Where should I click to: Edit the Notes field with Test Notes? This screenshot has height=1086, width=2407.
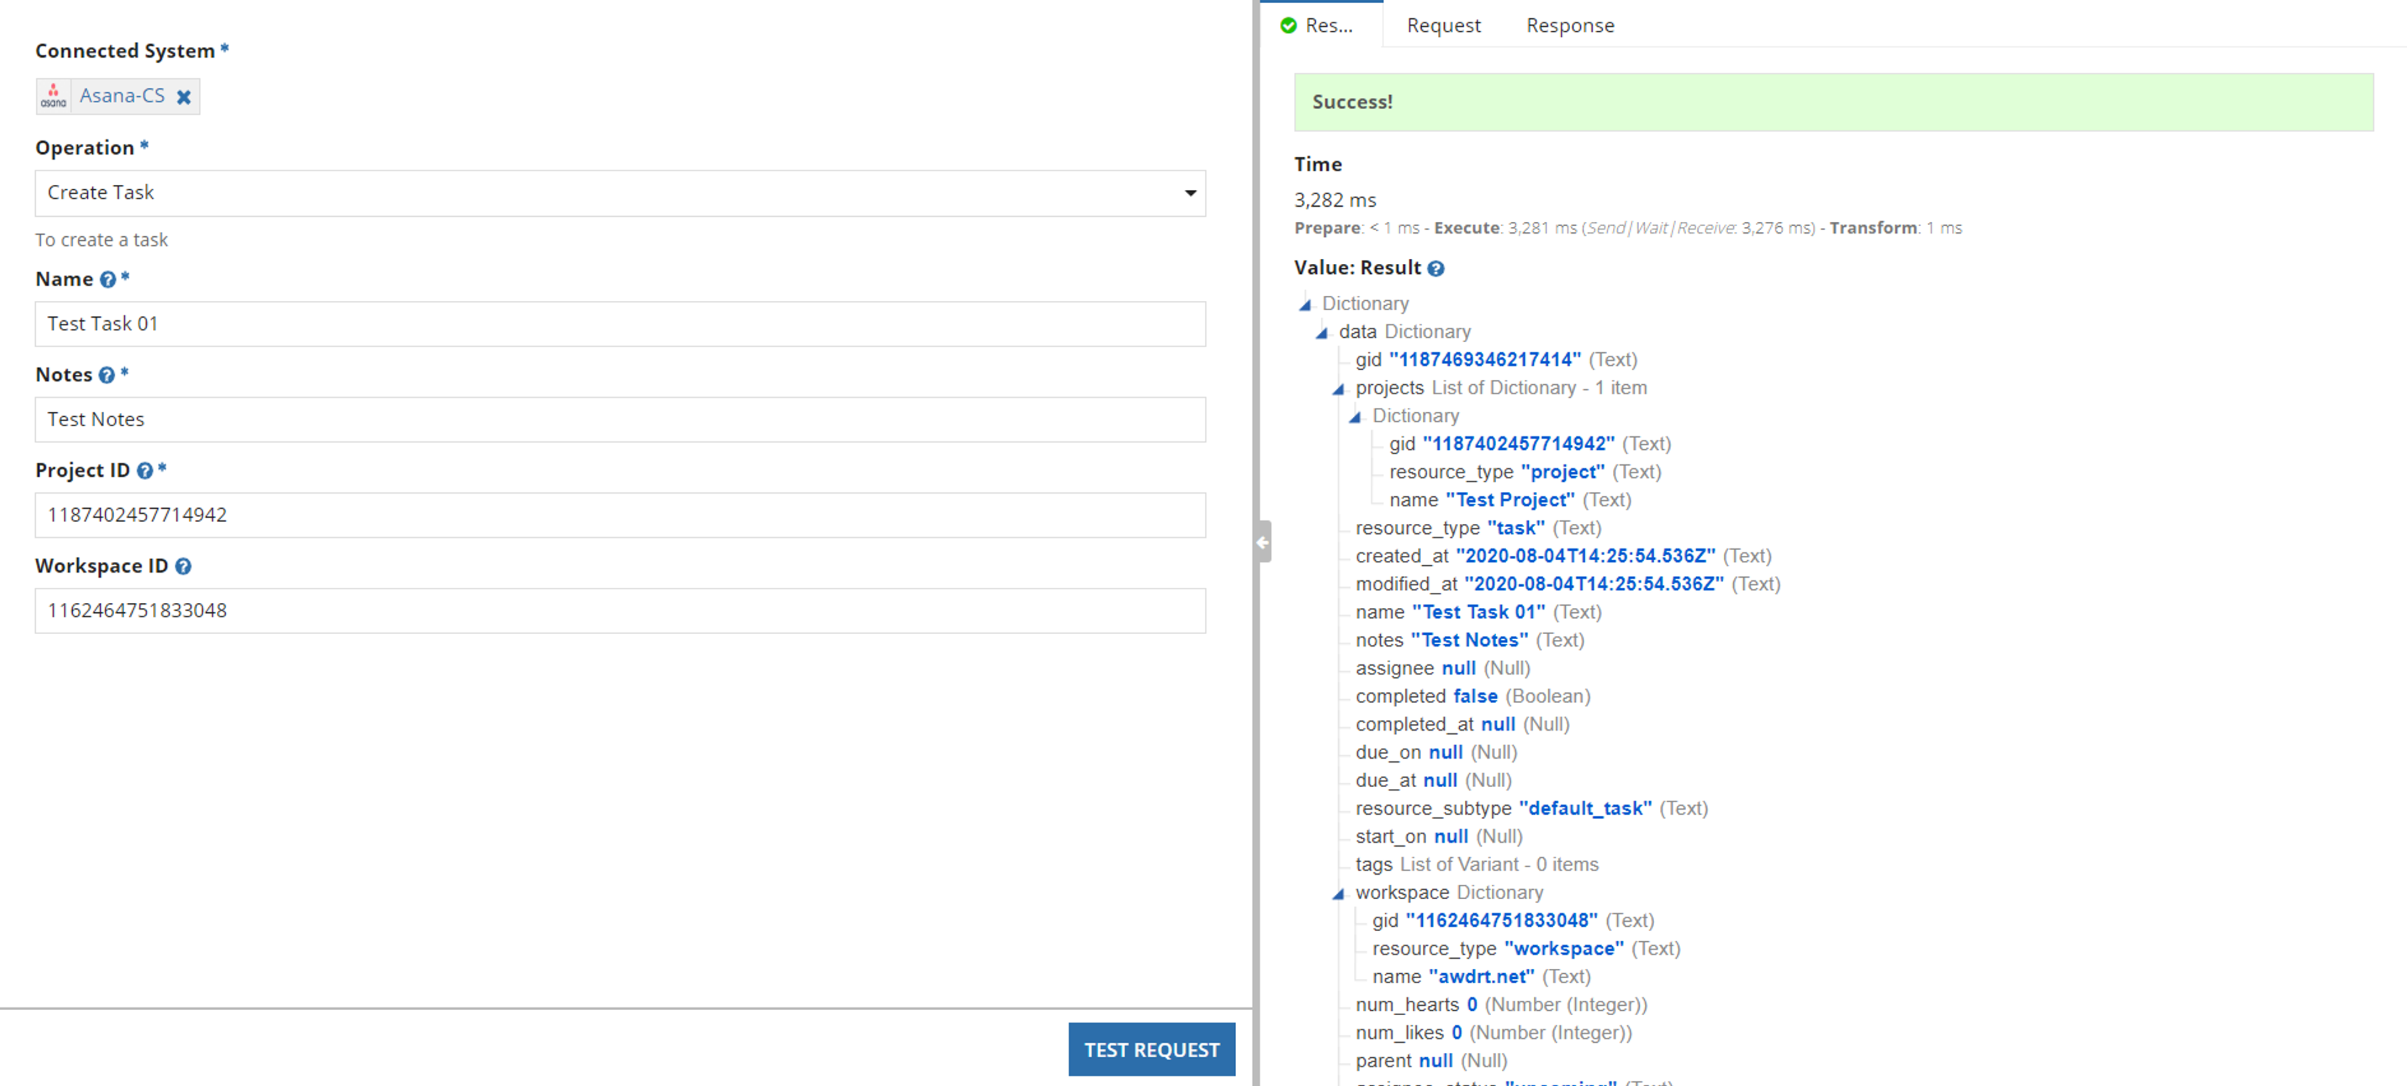621,419
